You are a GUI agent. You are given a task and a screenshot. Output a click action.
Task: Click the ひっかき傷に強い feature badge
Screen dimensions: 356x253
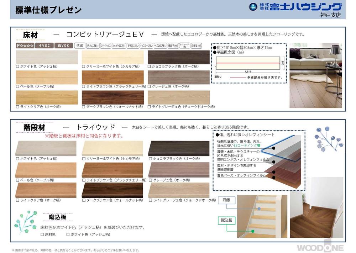[119, 46]
